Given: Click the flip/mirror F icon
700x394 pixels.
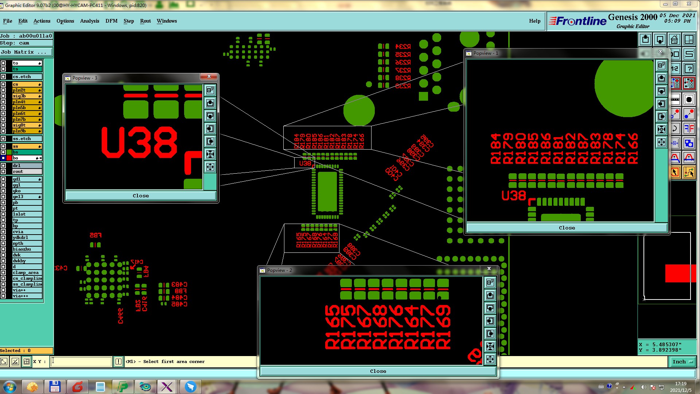Looking at the screenshot, I should pyautogui.click(x=689, y=128).
